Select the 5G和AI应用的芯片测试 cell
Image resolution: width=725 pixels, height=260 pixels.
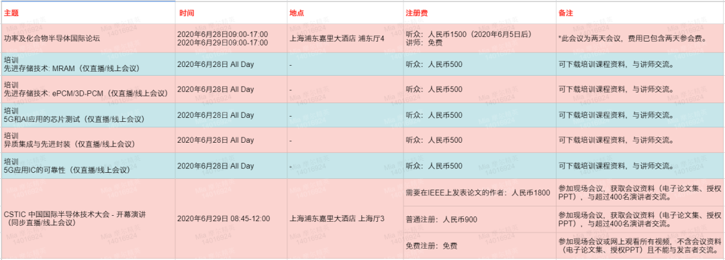point(88,115)
